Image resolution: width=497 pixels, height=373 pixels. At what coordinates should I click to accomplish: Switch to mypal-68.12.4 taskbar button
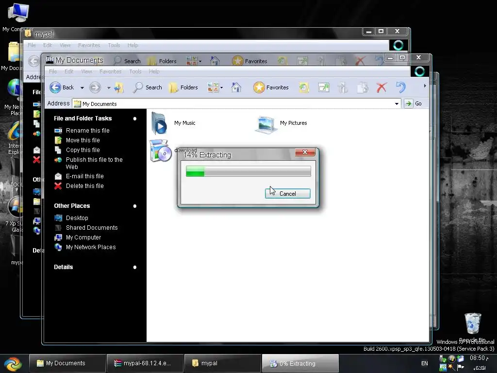[x=145, y=363]
